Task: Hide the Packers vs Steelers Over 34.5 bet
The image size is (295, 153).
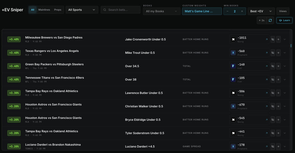Action: 273,66
